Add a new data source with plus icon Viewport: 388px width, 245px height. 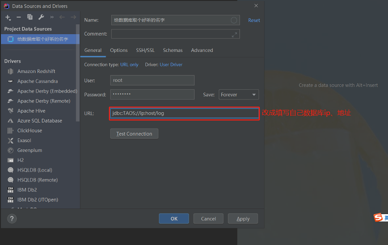click(x=8, y=17)
